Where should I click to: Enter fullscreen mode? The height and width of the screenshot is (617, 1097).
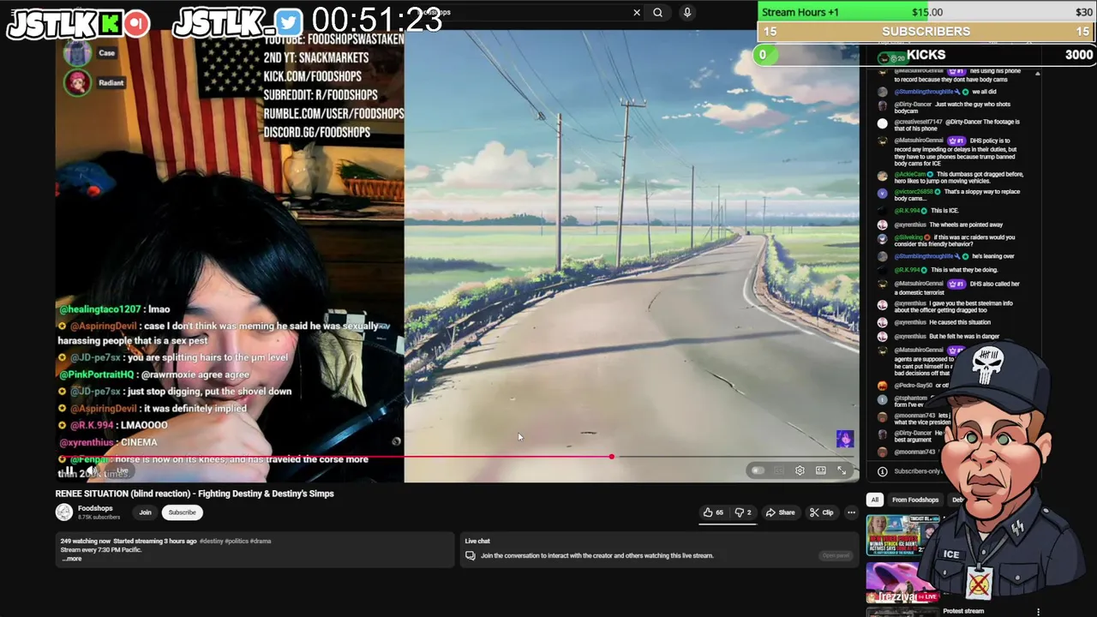coord(842,470)
